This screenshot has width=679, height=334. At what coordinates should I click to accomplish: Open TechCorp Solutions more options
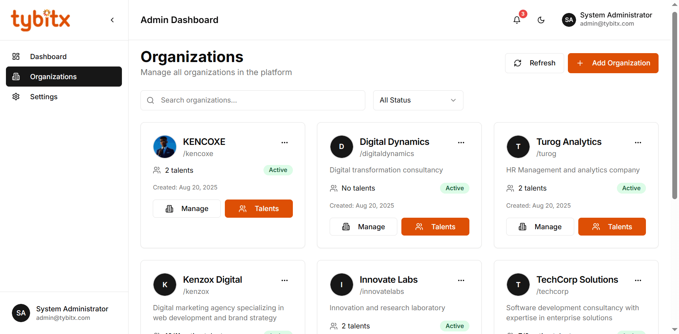pyautogui.click(x=638, y=281)
